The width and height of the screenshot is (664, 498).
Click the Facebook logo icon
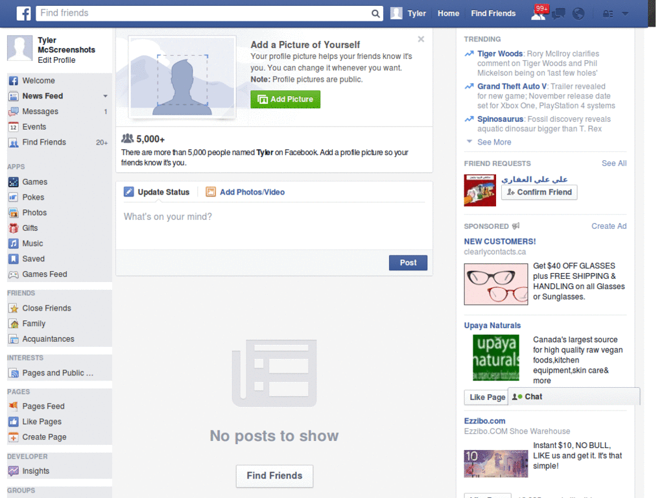click(x=23, y=13)
